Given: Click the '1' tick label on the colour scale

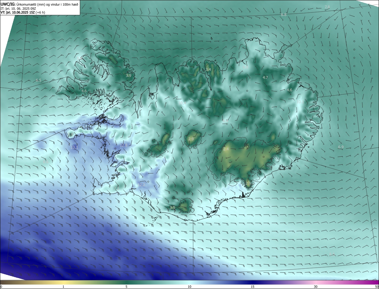Looking at the screenshot, I should click(63, 287).
